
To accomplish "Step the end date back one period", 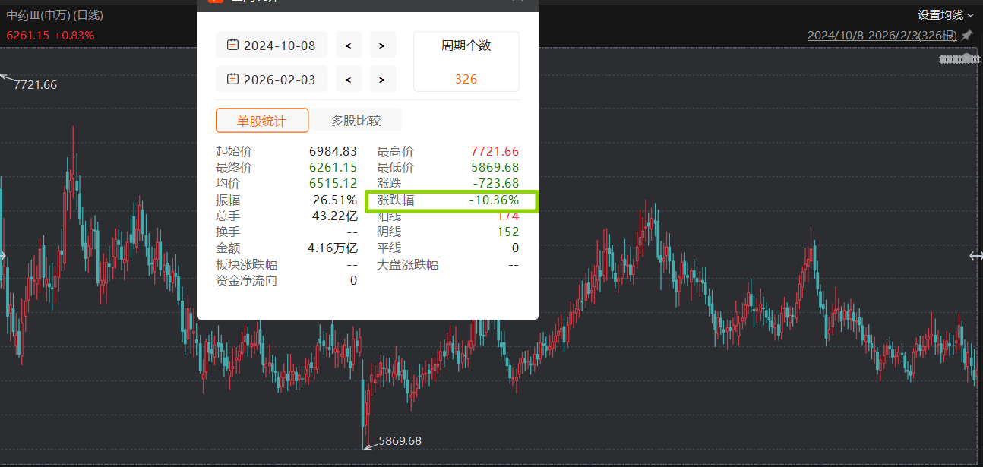I will (348, 80).
